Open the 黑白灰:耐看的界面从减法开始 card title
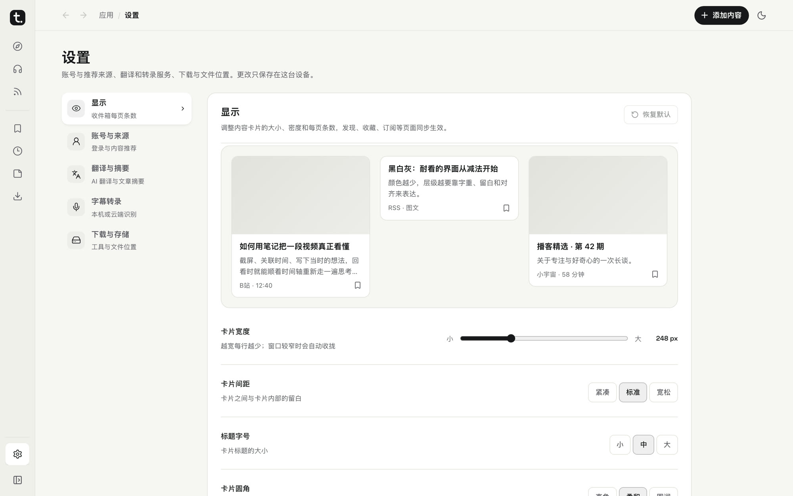The image size is (793, 496). [443, 169]
